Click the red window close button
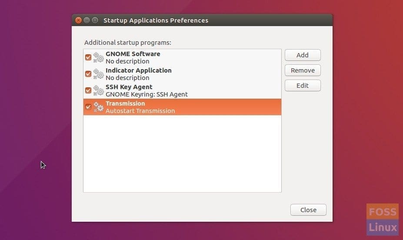This screenshot has height=240, width=403. (78, 20)
